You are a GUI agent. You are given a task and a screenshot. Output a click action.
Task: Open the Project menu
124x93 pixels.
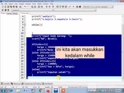pos(22,4)
